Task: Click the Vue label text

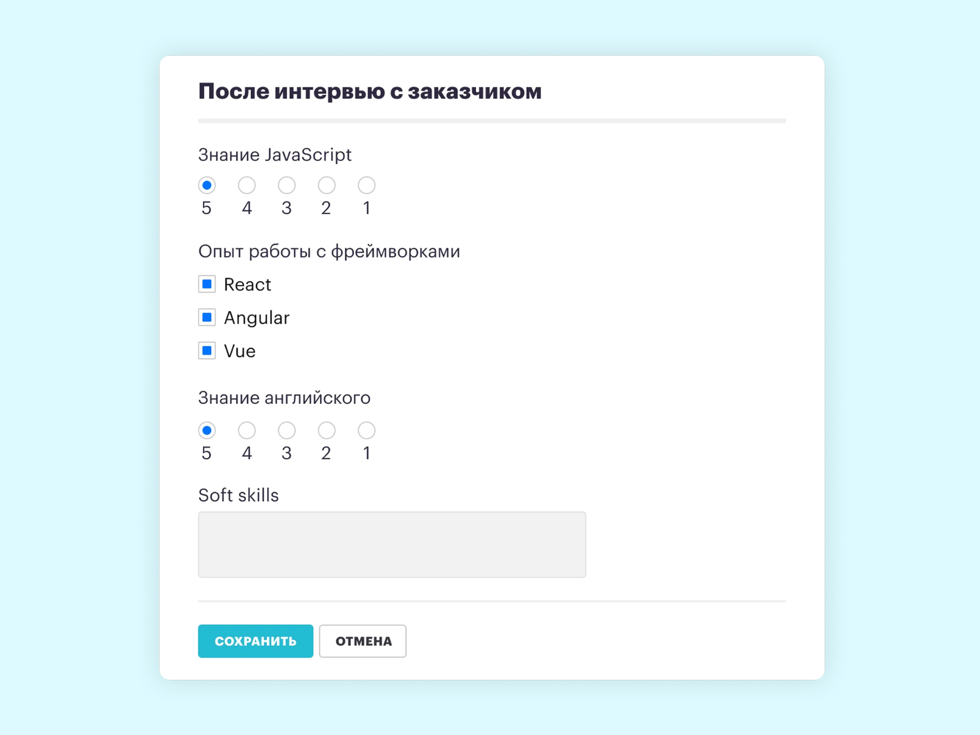Action: click(240, 351)
